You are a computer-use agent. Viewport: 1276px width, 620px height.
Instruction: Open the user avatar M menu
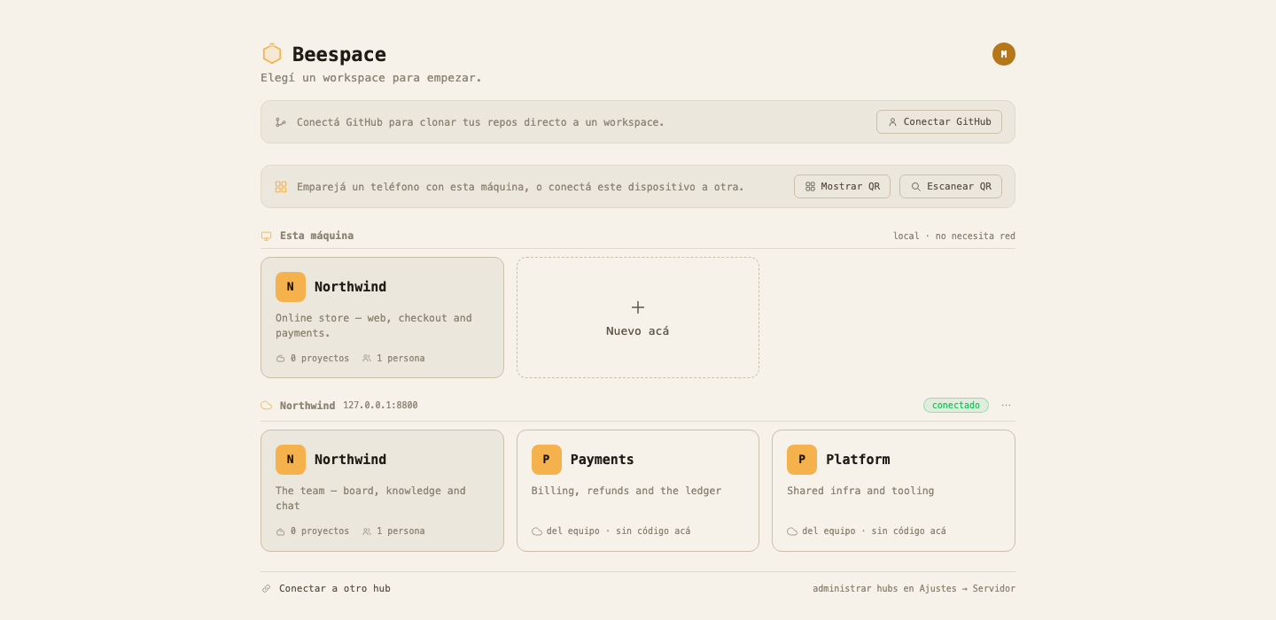pos(1004,54)
